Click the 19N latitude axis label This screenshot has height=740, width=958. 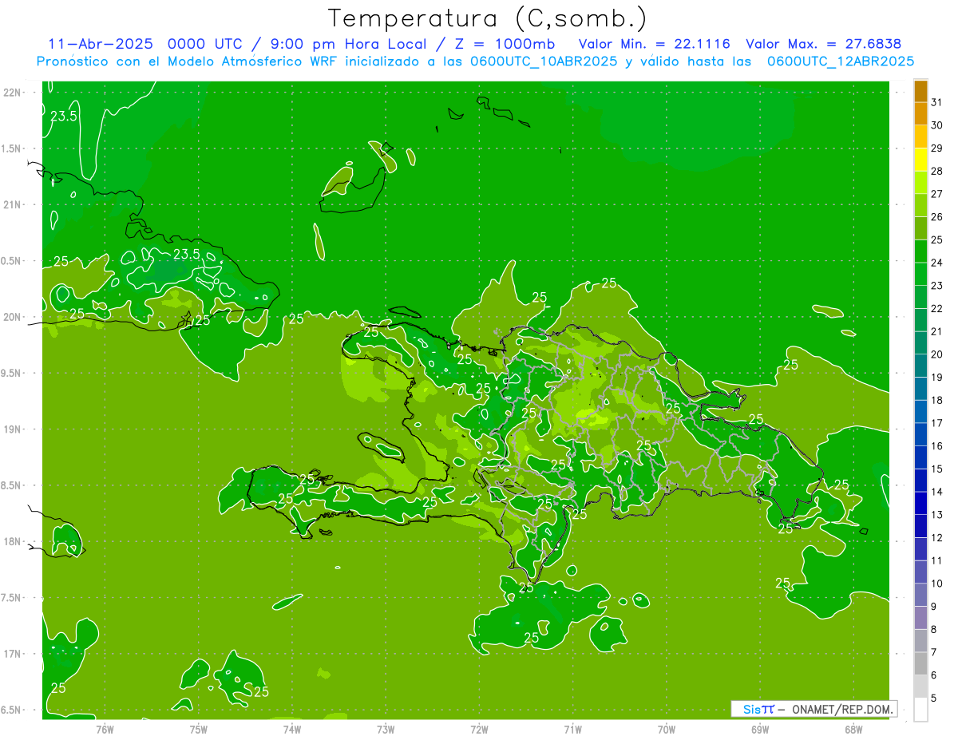[13, 429]
